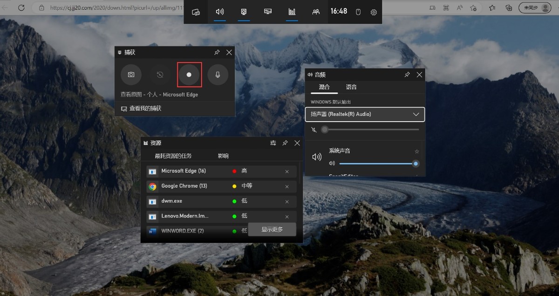Pin the Capture panel
The height and width of the screenshot is (296, 559).
click(217, 53)
